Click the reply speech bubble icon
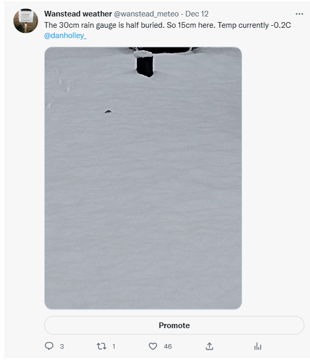Viewport: 310px width, 360px height. point(49,346)
